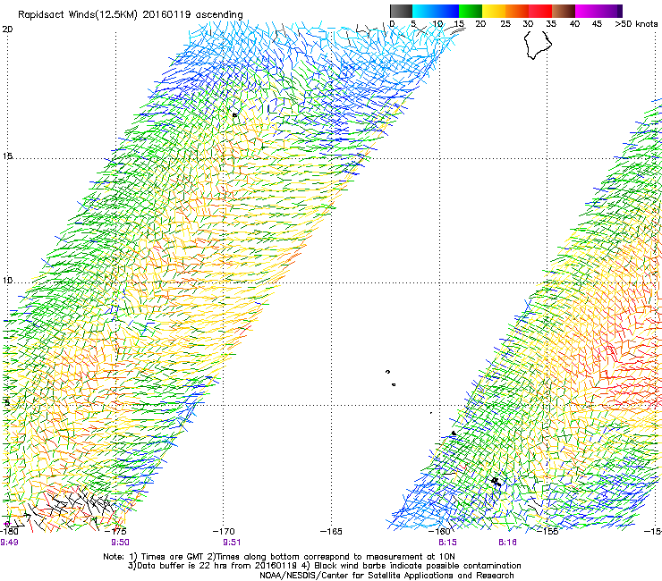The image size is (662, 581).
Task: Click the magenta 40-45 knots legend swatch
Action: pyautogui.click(x=587, y=11)
